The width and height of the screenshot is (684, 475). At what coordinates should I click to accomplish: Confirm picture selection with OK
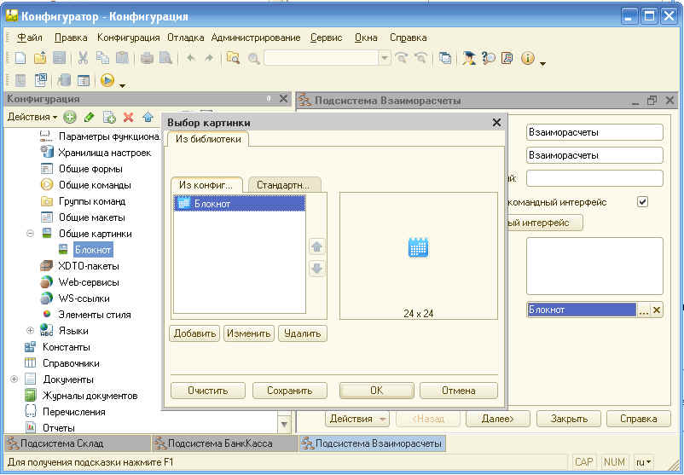coord(376,391)
